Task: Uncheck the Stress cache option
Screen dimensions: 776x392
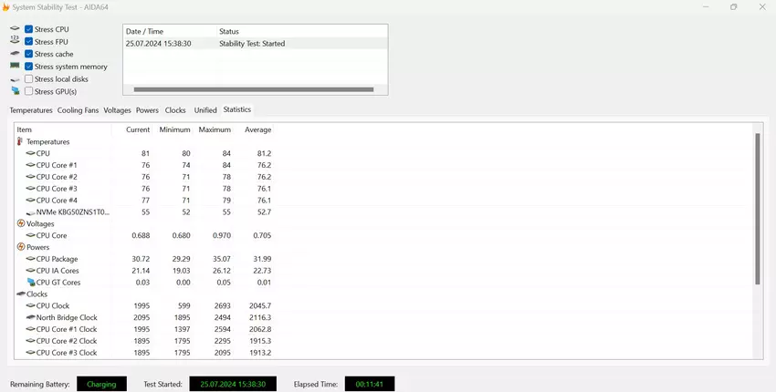Action: 29,54
